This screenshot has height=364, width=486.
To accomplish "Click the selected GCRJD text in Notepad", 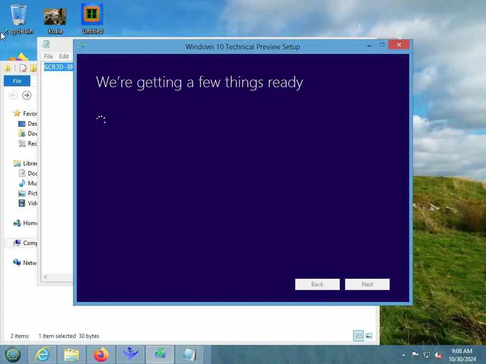I will 58,67.
